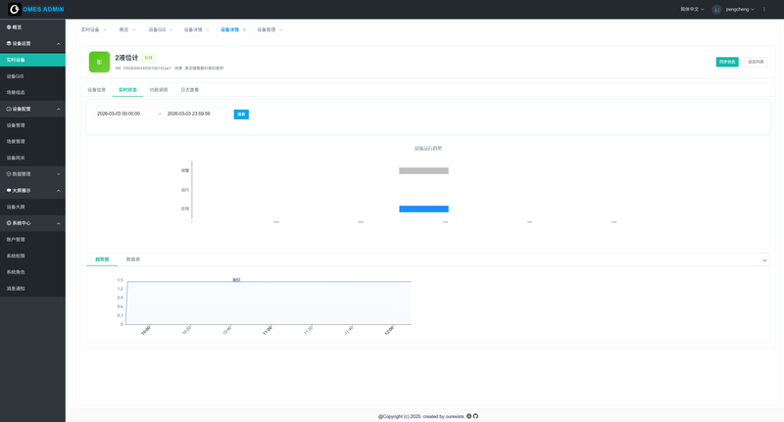Open 设备GIS in the sidebar

tap(16, 76)
